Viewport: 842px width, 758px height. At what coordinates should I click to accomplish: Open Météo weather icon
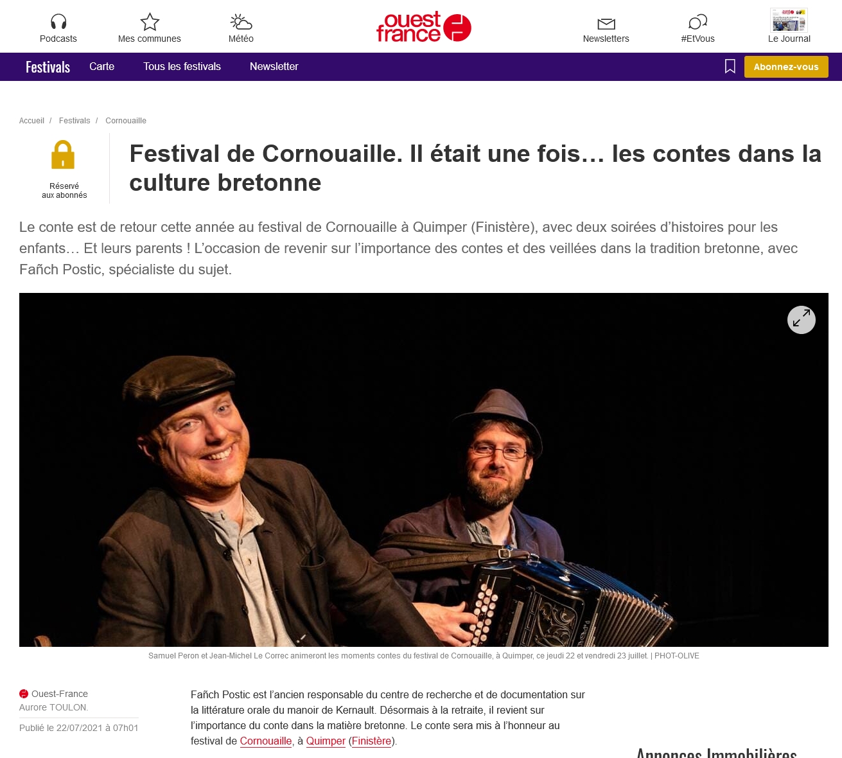tap(241, 22)
